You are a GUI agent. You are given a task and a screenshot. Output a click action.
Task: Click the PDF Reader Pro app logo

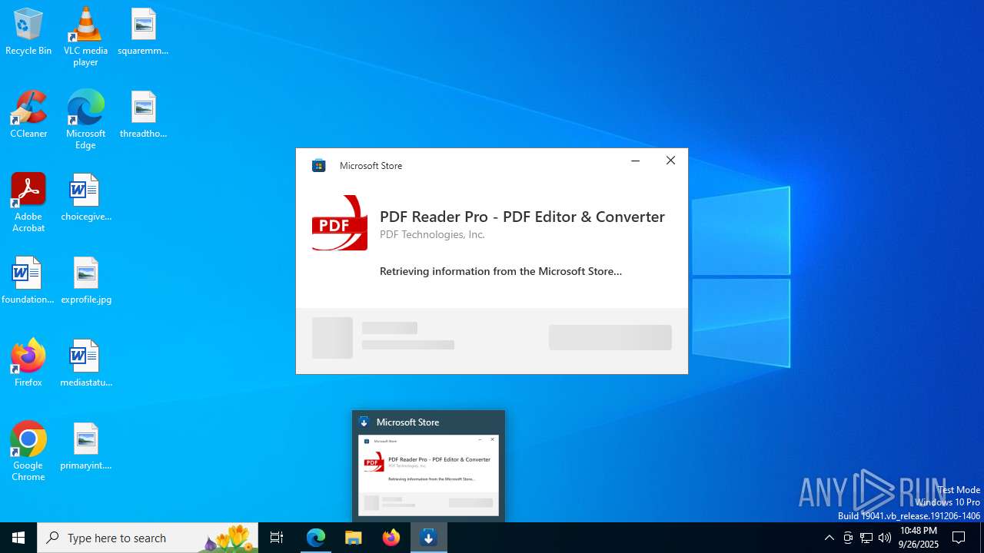[340, 223]
